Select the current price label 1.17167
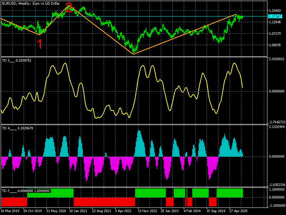This screenshot has height=215, width=286. [x=275, y=16]
